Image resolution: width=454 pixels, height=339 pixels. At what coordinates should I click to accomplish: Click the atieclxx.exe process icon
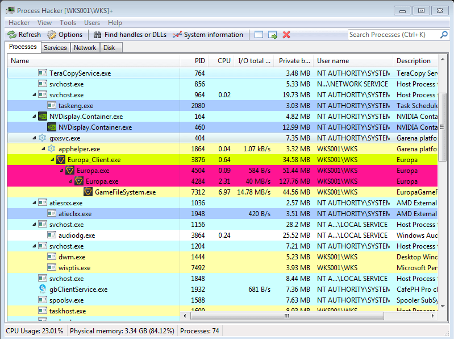[52, 213]
